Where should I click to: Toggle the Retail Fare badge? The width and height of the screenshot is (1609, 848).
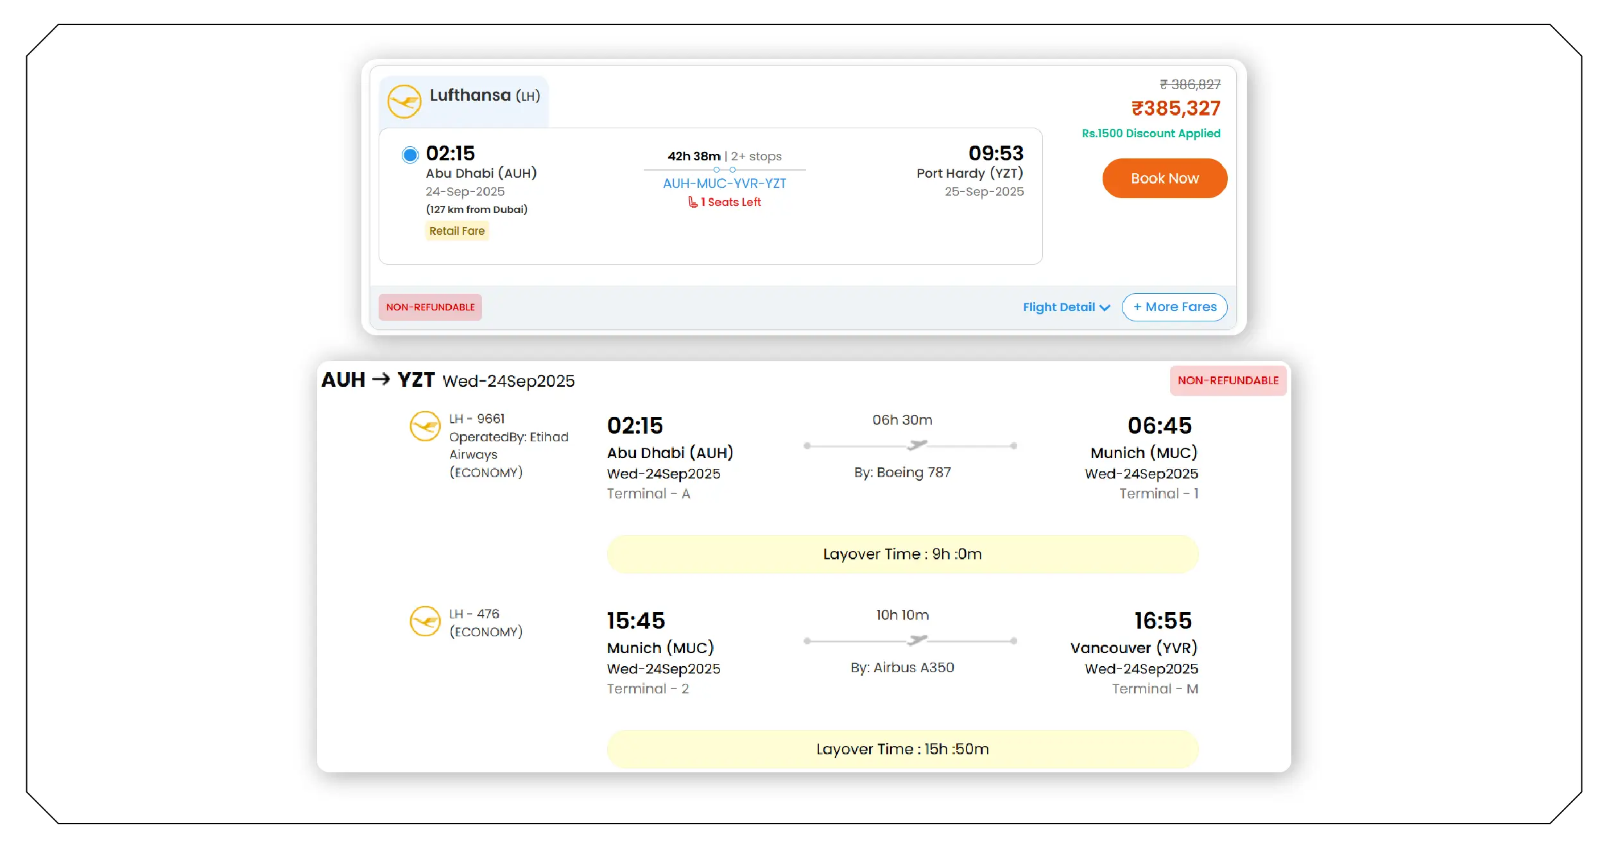pos(457,230)
